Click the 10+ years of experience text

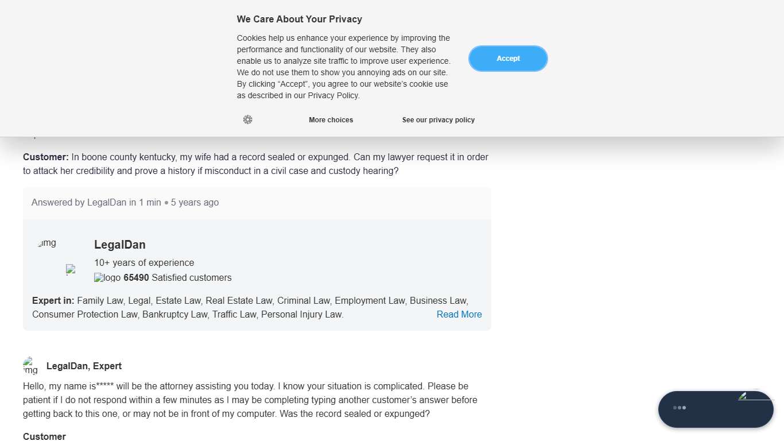144,263
